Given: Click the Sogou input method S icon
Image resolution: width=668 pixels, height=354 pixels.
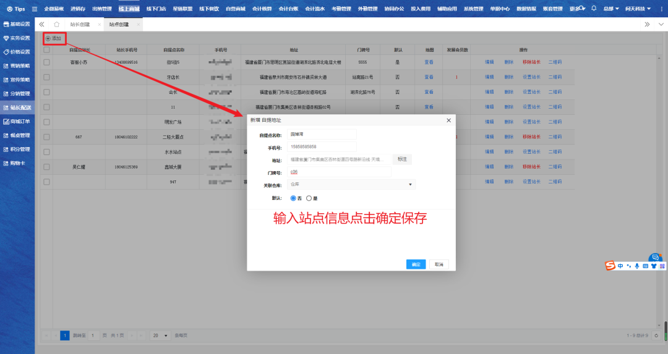Looking at the screenshot, I should pos(610,266).
